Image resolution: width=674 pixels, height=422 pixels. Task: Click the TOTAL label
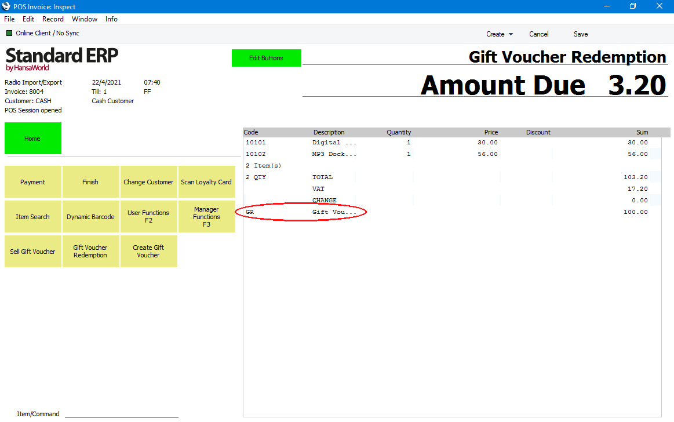coord(322,177)
